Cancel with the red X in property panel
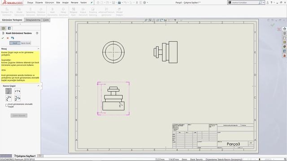Image resolution: width=287 pixels, height=161 pixels. pyautogui.click(x=8, y=38)
